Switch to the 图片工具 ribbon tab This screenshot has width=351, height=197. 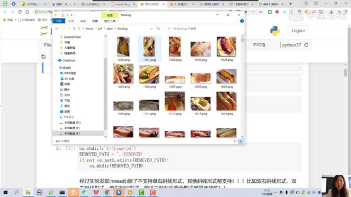[110, 21]
